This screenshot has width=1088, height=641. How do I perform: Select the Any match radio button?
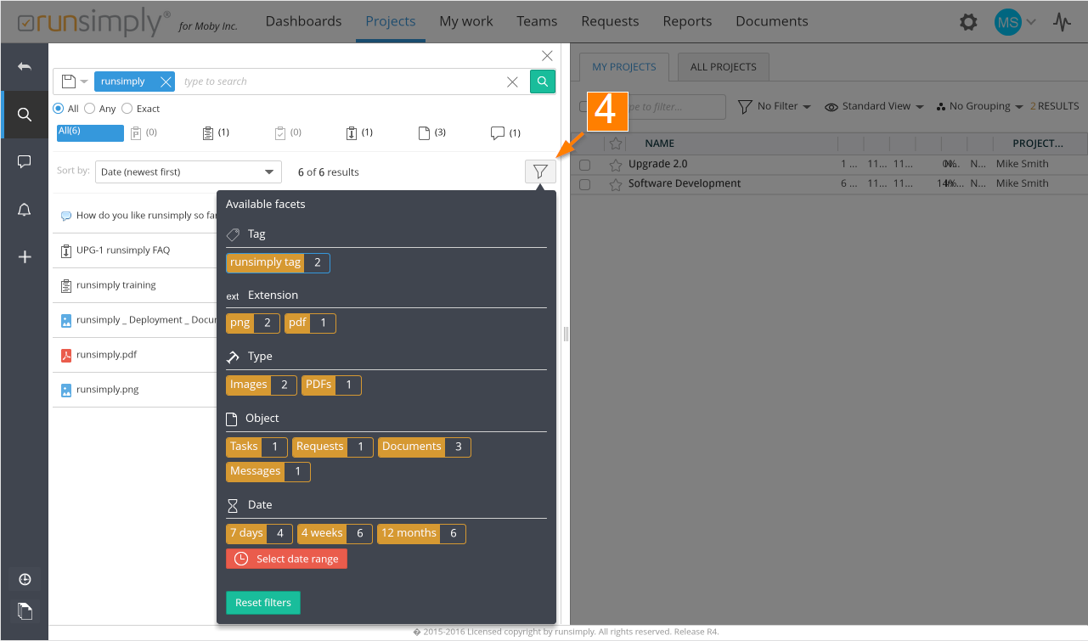(89, 109)
